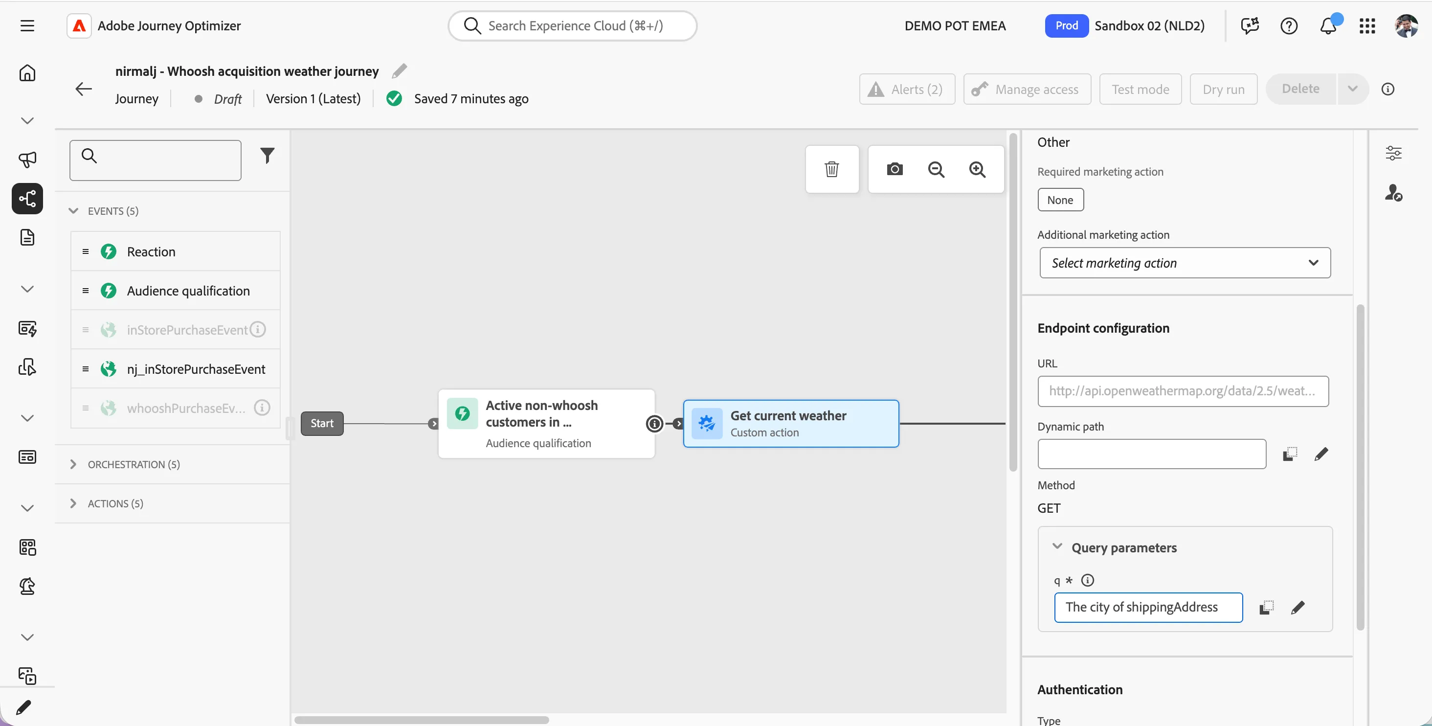The height and width of the screenshot is (726, 1432).
Task: Focus the Search Experience Cloud field
Action: [572, 25]
